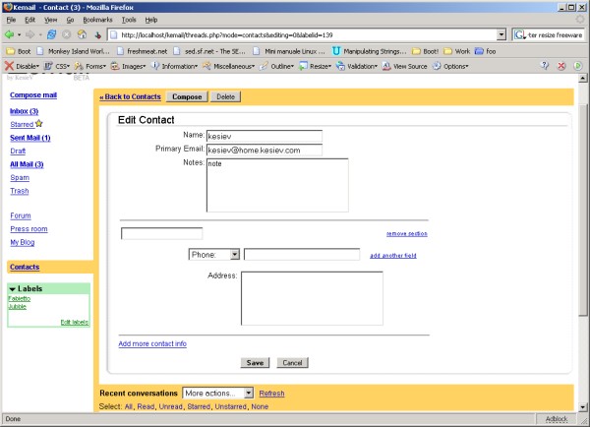Open the More actions dropdown
590x427 pixels.
(x=218, y=394)
